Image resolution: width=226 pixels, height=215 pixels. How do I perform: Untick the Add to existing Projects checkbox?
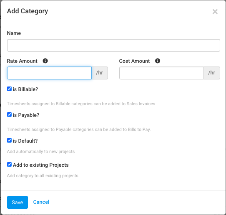point(9,165)
